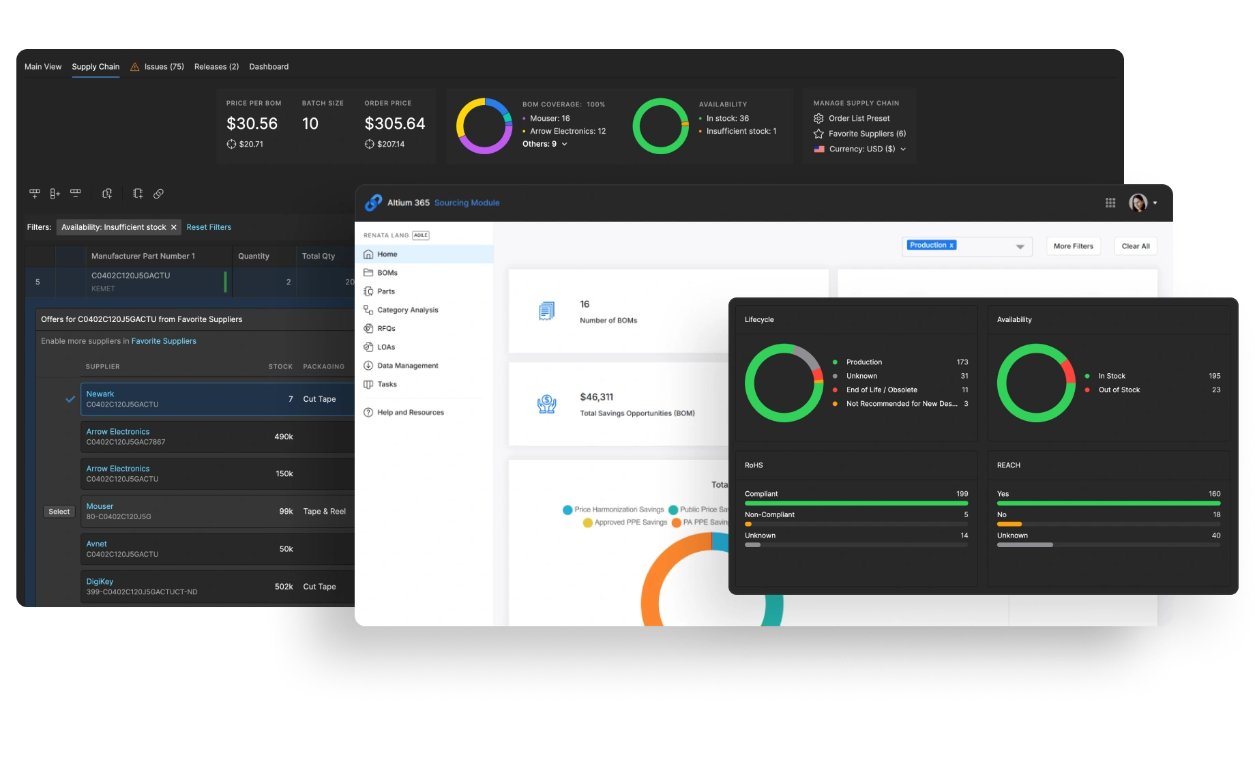Open Home in the Sourcing Module sidebar
This screenshot has height=775, width=1255.
(x=424, y=254)
